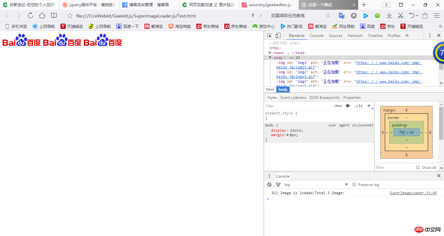Image resolution: width=444 pixels, height=236 pixels.
Task: Activate the DevTools inspect element picker
Action: coord(269,36)
